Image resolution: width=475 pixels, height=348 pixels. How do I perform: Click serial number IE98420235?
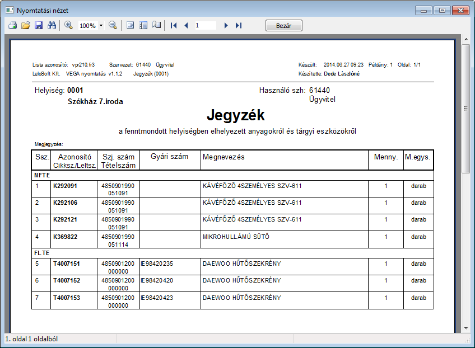click(157, 264)
